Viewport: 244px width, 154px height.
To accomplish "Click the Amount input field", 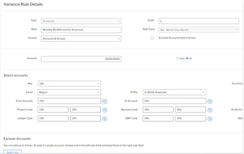I will (x=81, y=59).
